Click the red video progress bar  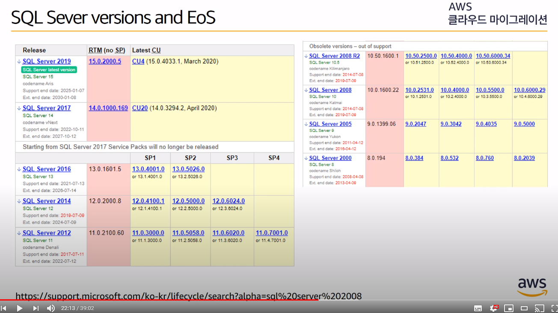coord(159,300)
